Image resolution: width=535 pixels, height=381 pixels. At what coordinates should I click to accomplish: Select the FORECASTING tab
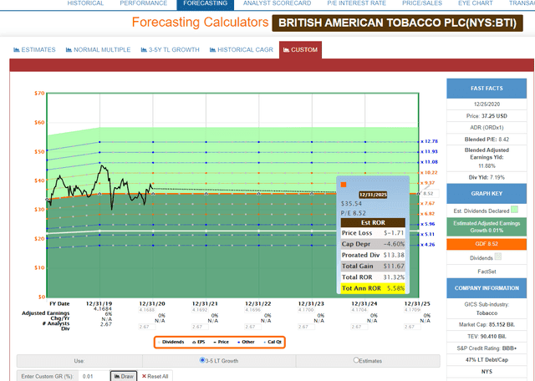tap(205, 3)
